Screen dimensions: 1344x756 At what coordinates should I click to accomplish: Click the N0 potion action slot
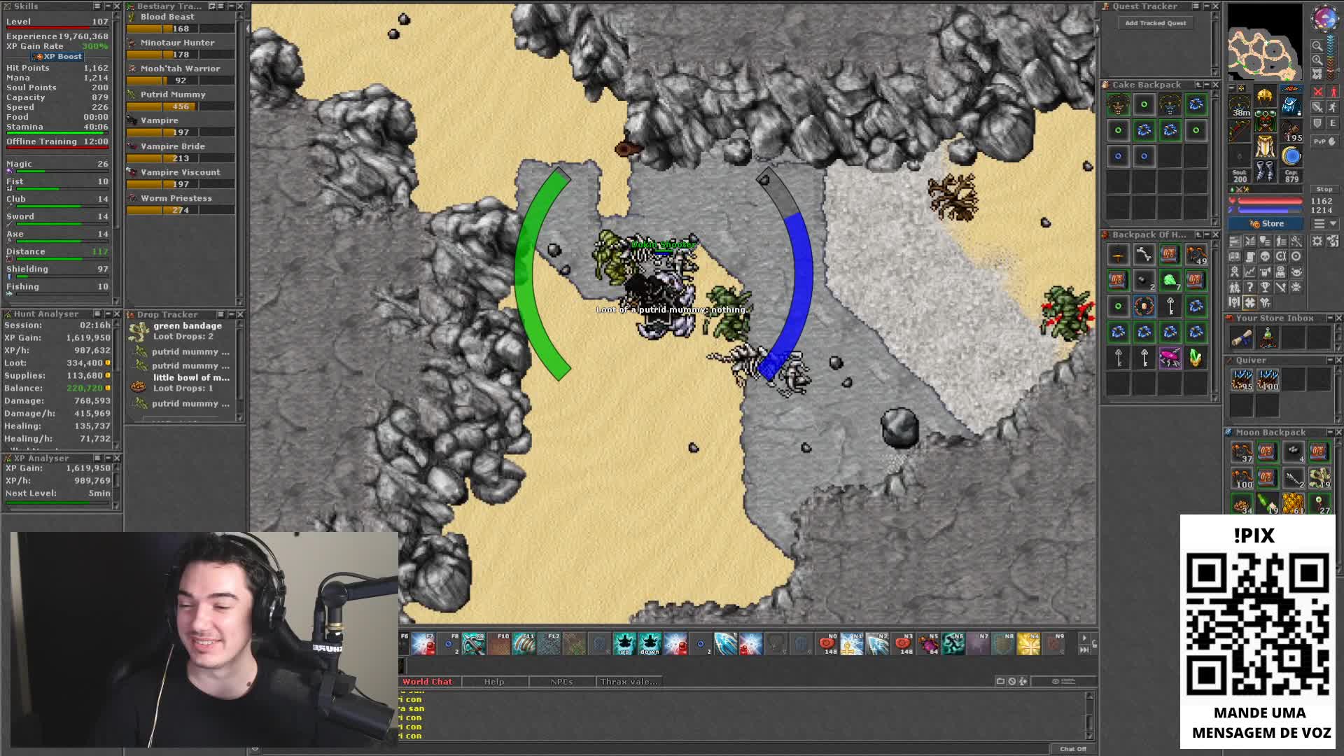(x=827, y=644)
